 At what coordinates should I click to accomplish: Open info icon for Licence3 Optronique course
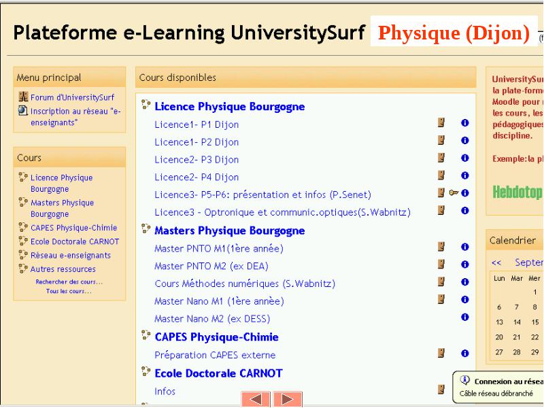pos(465,211)
